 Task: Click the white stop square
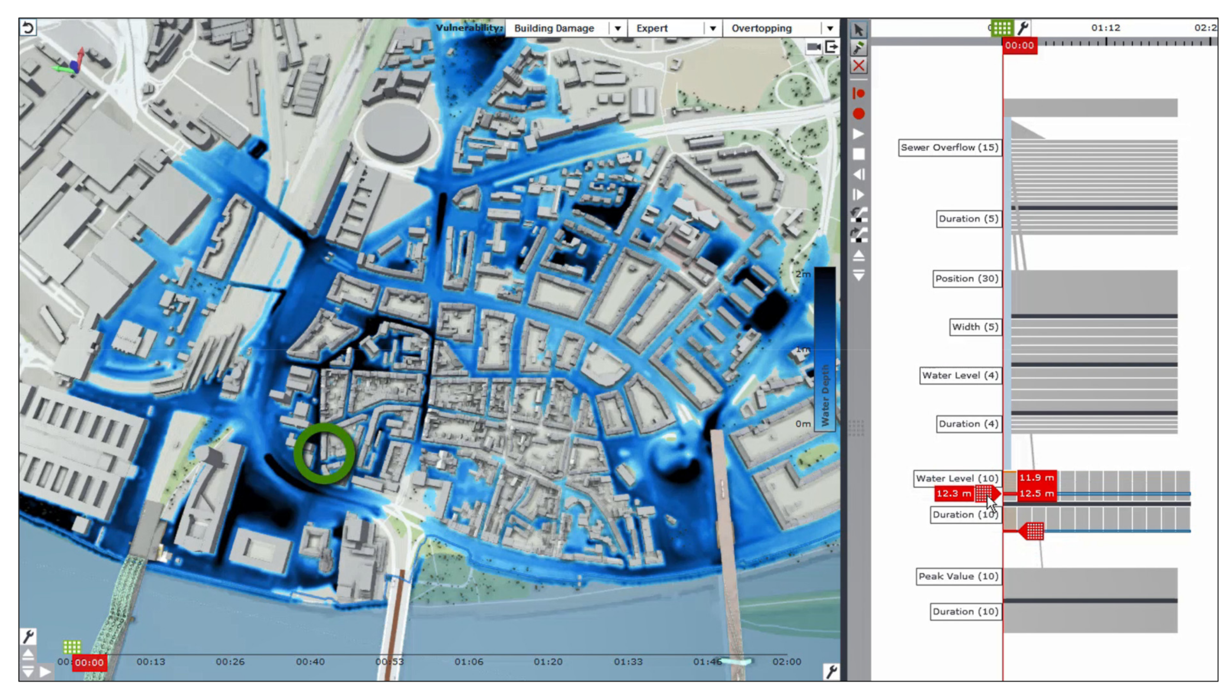click(858, 154)
